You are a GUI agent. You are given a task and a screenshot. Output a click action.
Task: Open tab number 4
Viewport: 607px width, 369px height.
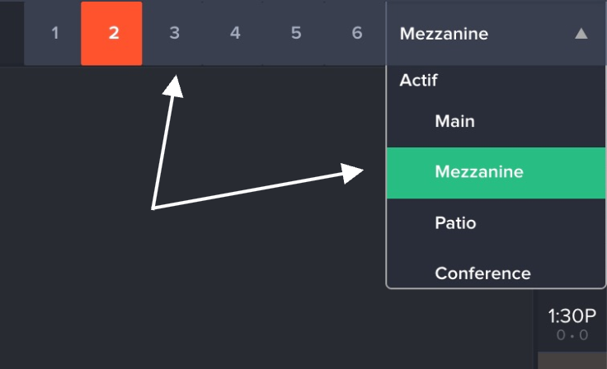tap(235, 34)
